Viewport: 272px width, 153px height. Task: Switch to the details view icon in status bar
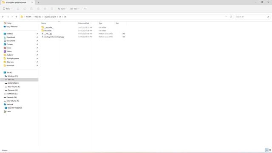coord(267,150)
